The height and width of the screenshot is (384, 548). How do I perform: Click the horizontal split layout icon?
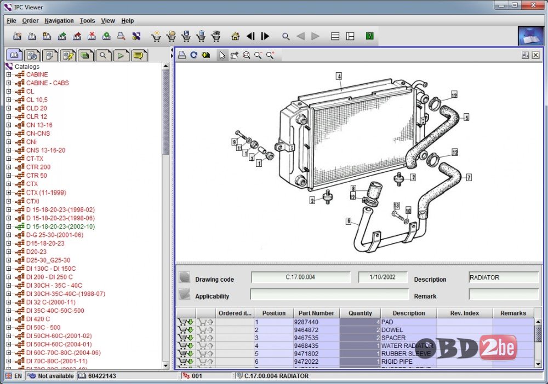[x=335, y=36]
